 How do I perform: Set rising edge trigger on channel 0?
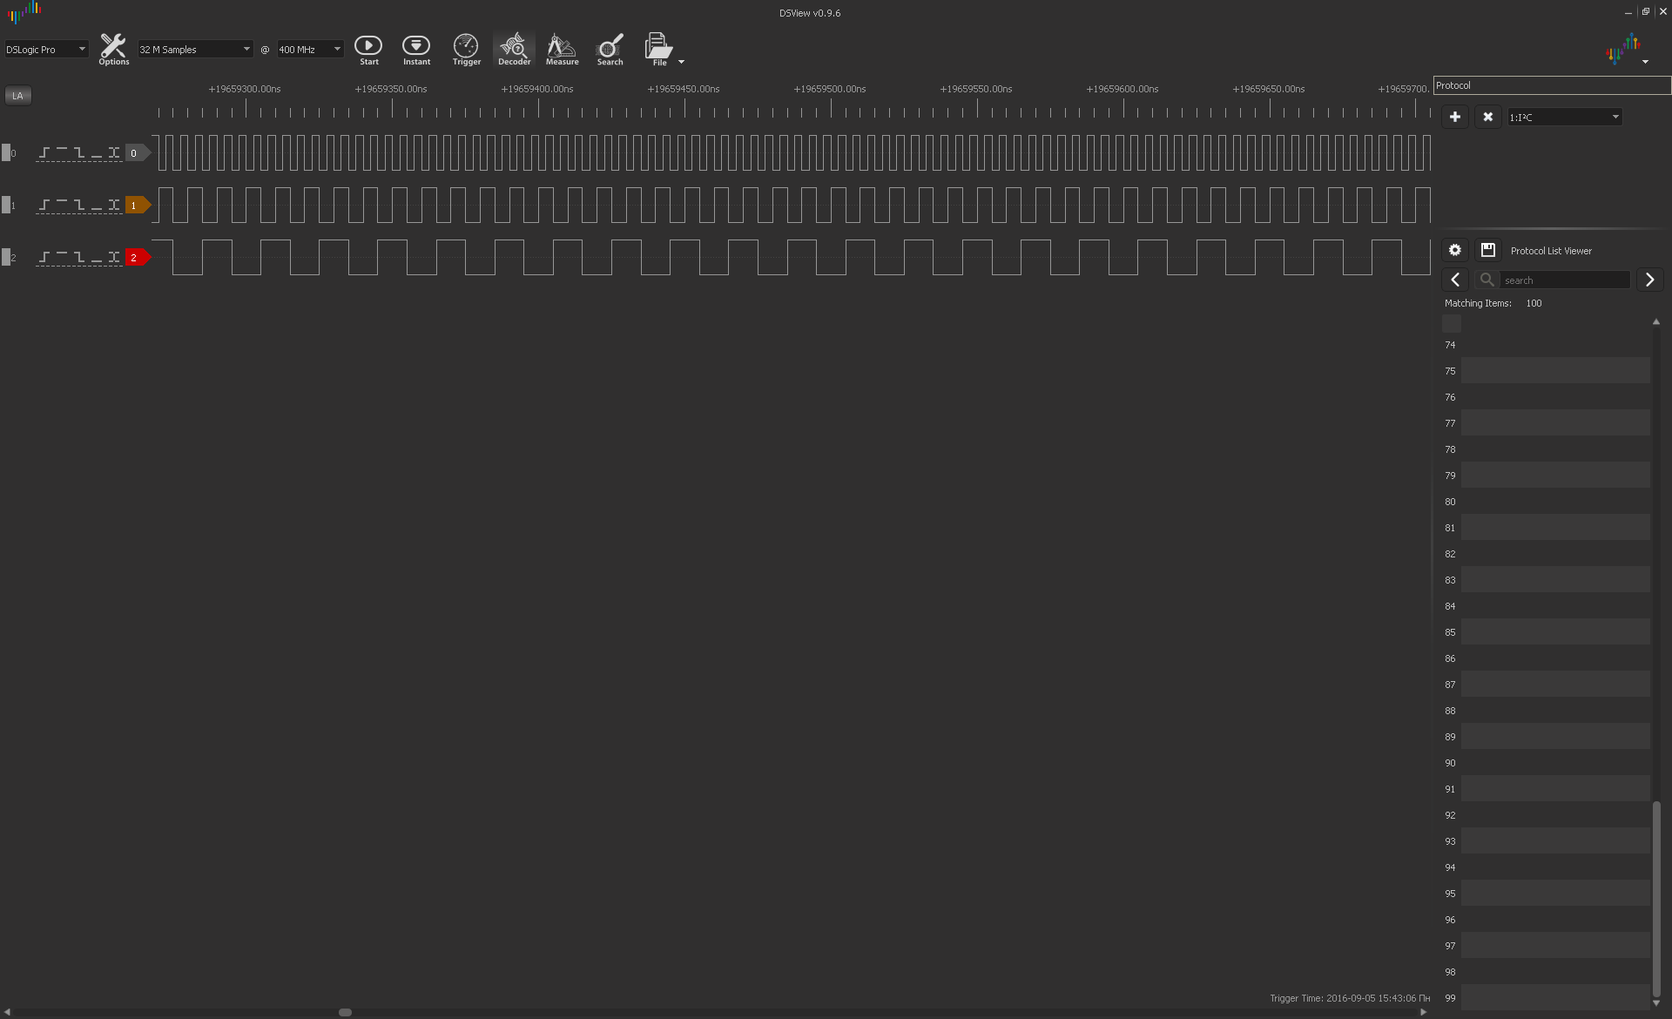tap(44, 153)
